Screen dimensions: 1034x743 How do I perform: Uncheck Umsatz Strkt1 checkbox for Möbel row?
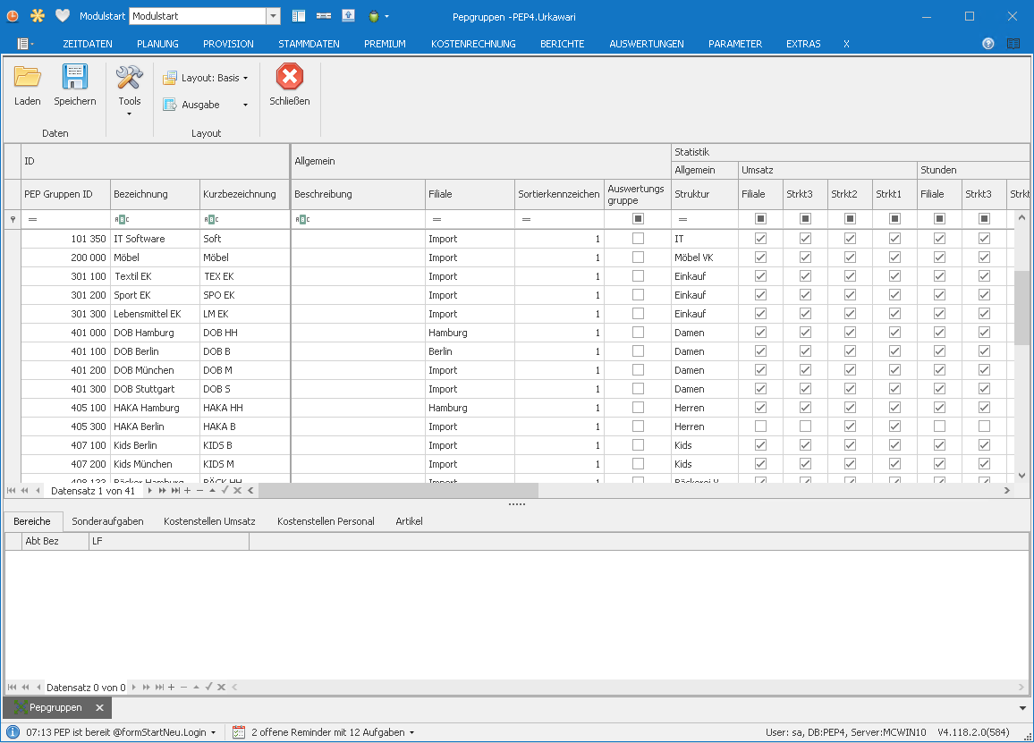pyautogui.click(x=894, y=258)
